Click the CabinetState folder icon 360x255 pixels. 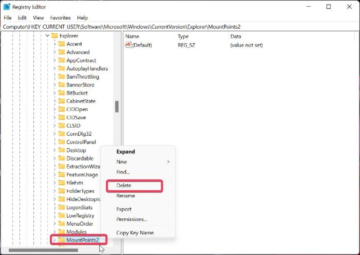click(x=62, y=101)
